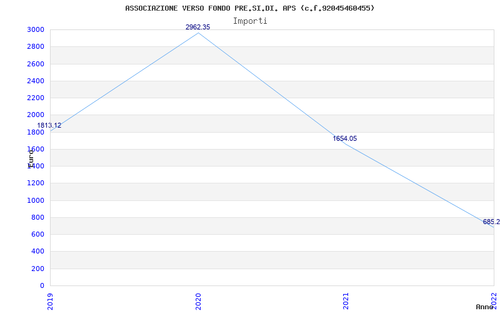Select the 2020 x-axis year label

198,300
